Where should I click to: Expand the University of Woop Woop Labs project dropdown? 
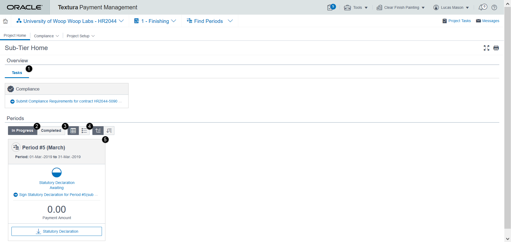pos(121,21)
